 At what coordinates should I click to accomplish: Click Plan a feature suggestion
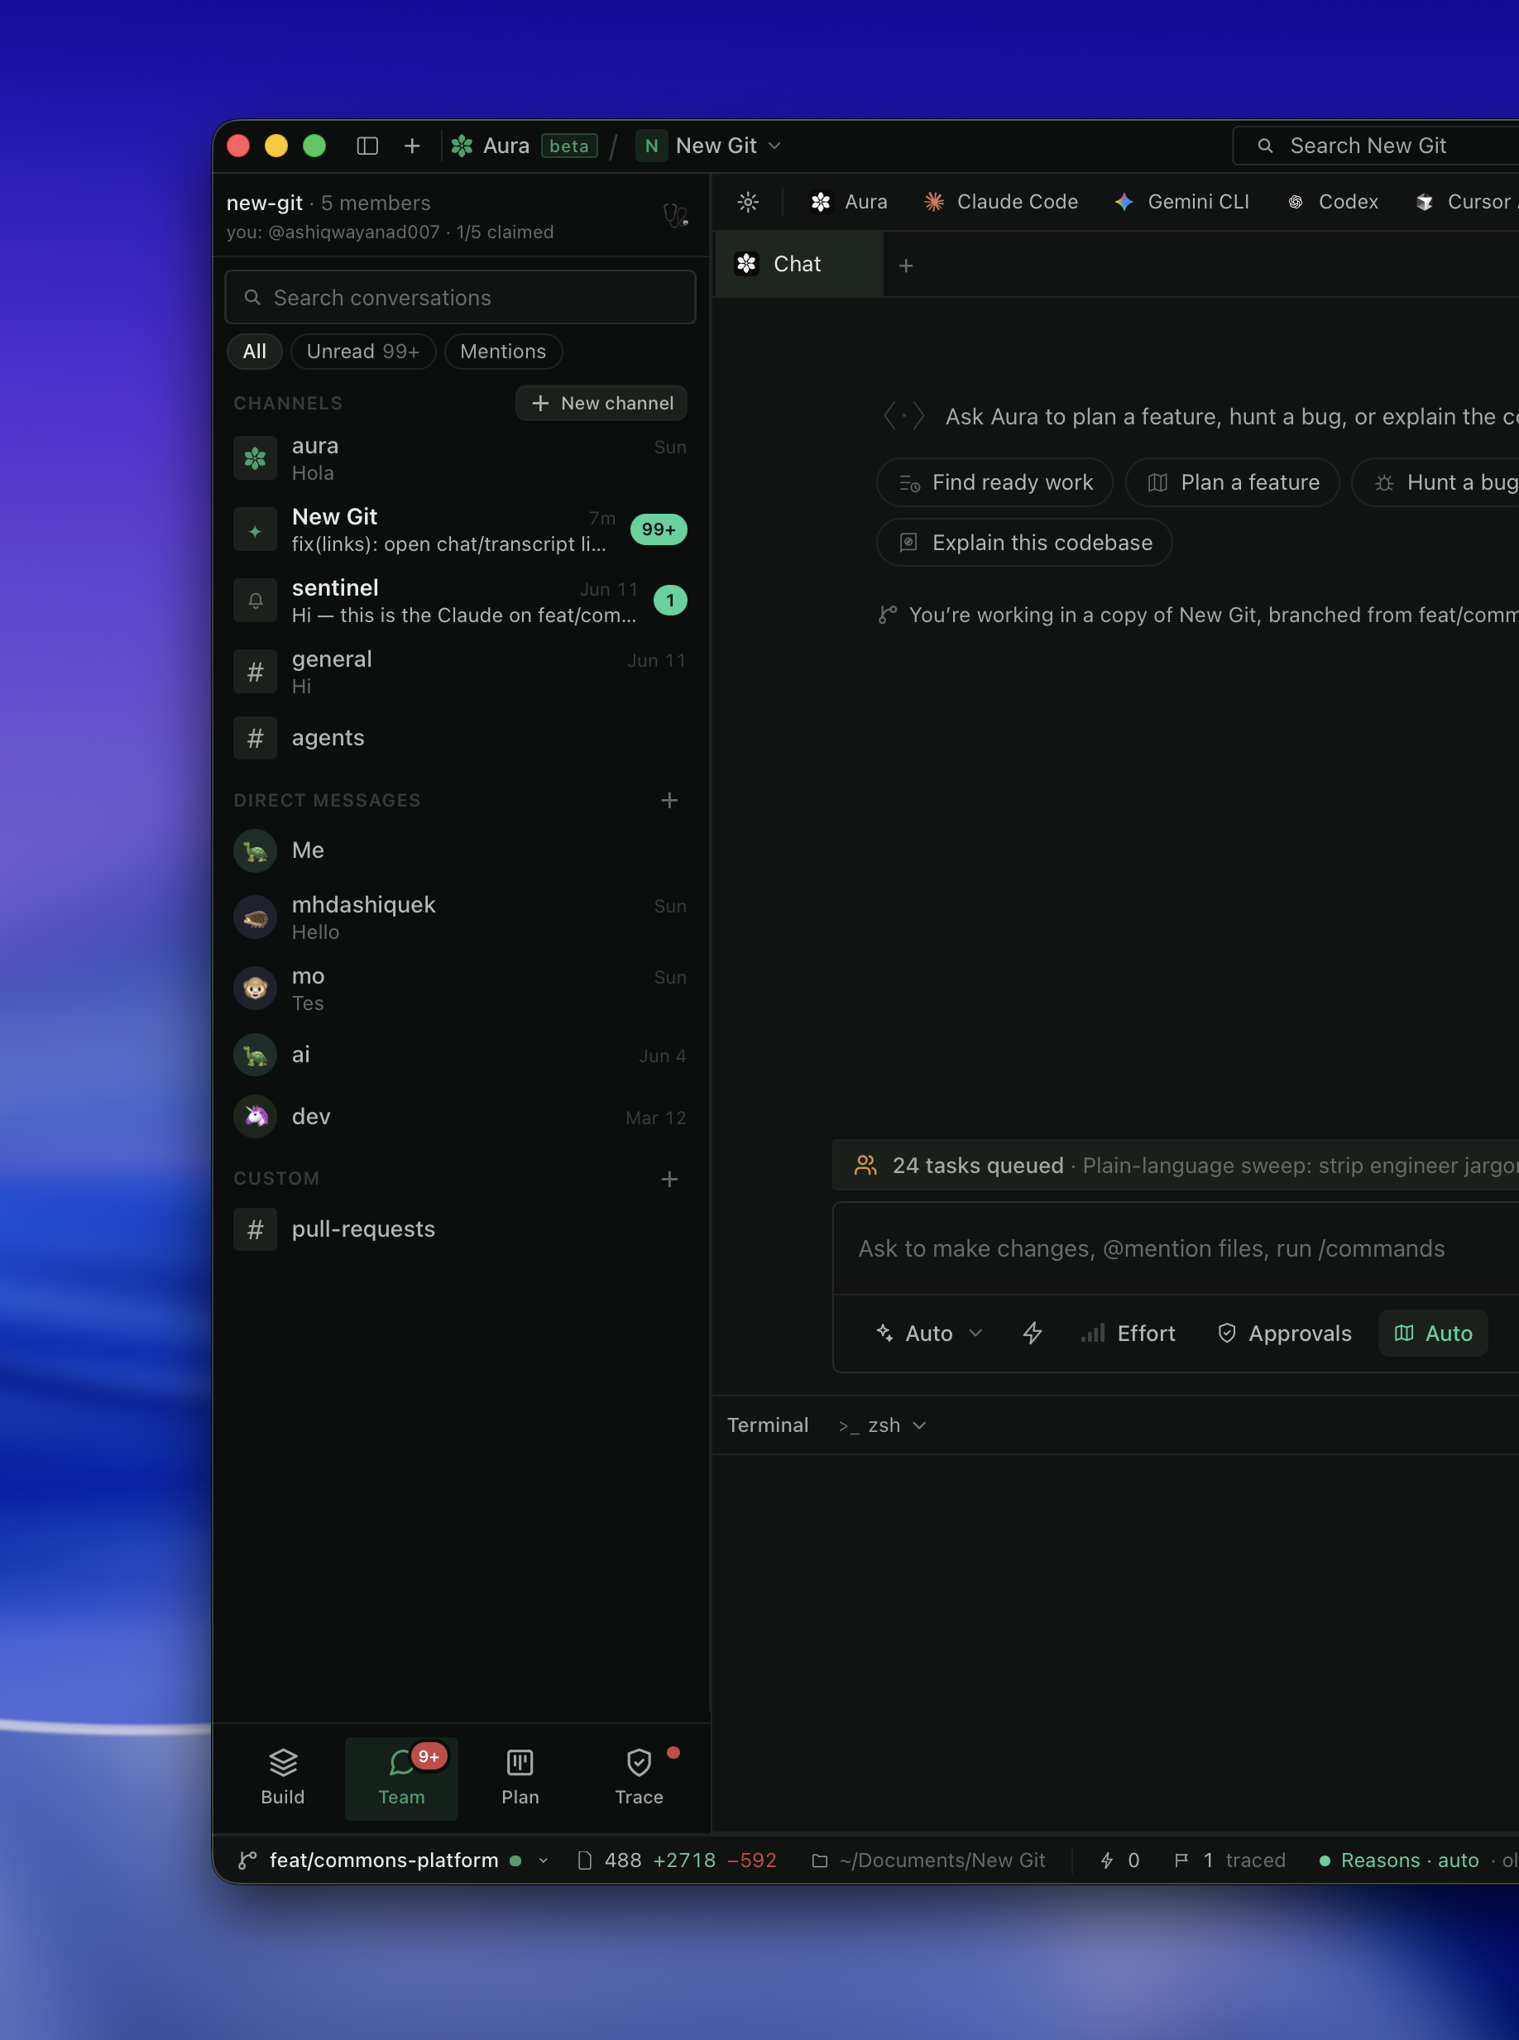(x=1232, y=482)
